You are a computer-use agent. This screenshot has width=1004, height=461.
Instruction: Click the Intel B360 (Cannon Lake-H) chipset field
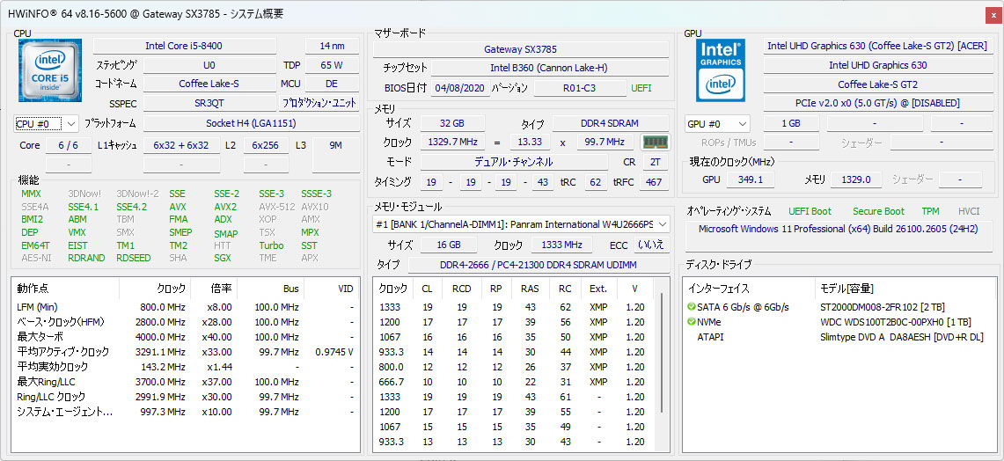pos(549,68)
